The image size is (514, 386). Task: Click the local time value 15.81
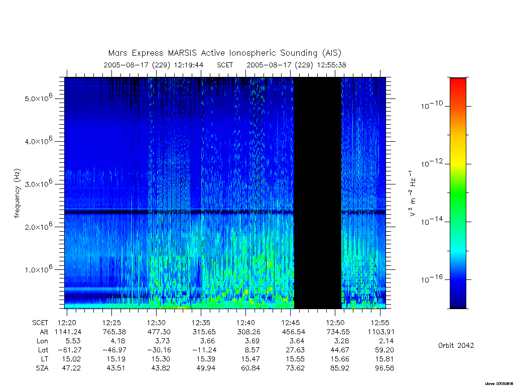[x=384, y=359]
